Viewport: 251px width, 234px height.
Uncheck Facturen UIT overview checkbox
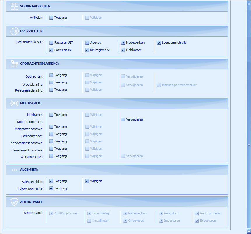(51, 43)
